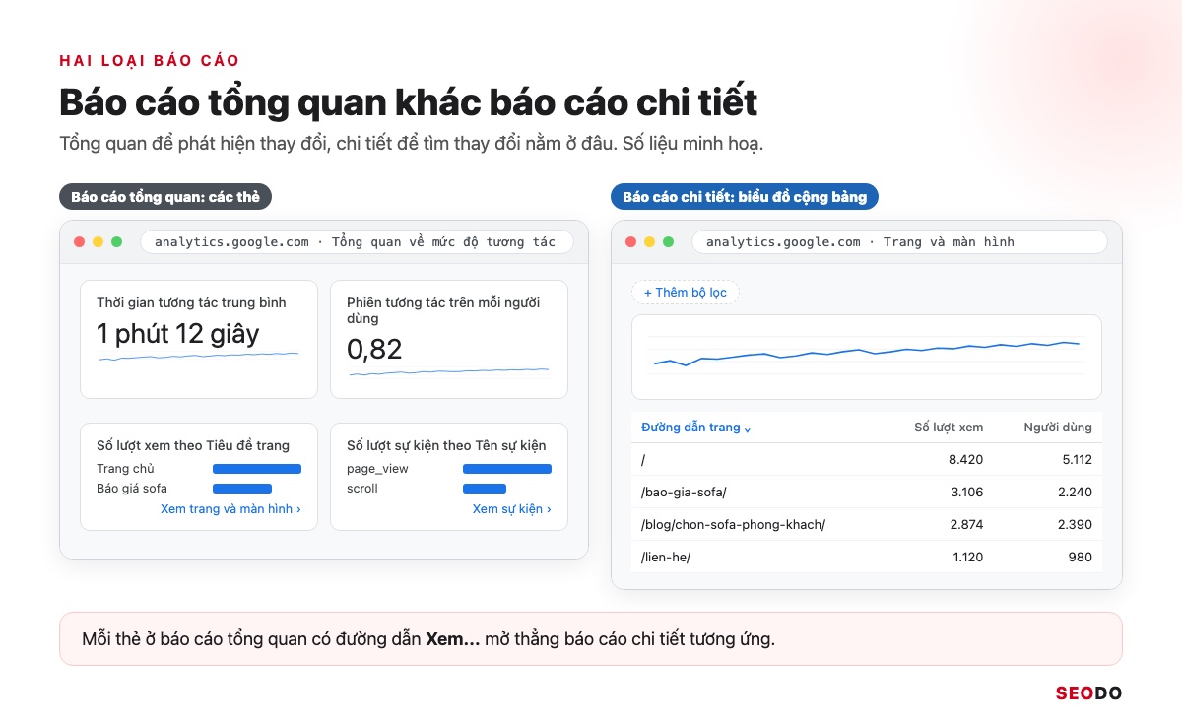Click the 0,82 value
Screen dimensions: 1182x725
point(374,349)
